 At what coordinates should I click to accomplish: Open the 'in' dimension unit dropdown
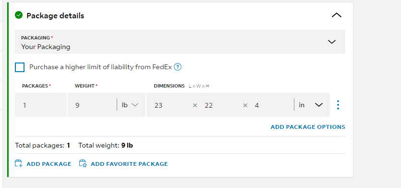[x=312, y=105]
